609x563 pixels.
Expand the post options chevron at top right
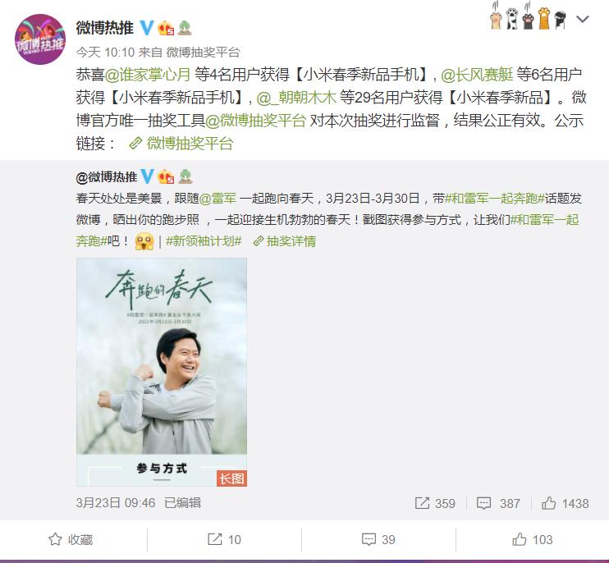583,19
